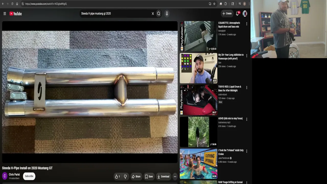Open 'ADHD (dnb mix to stay focus)' title

[230, 119]
